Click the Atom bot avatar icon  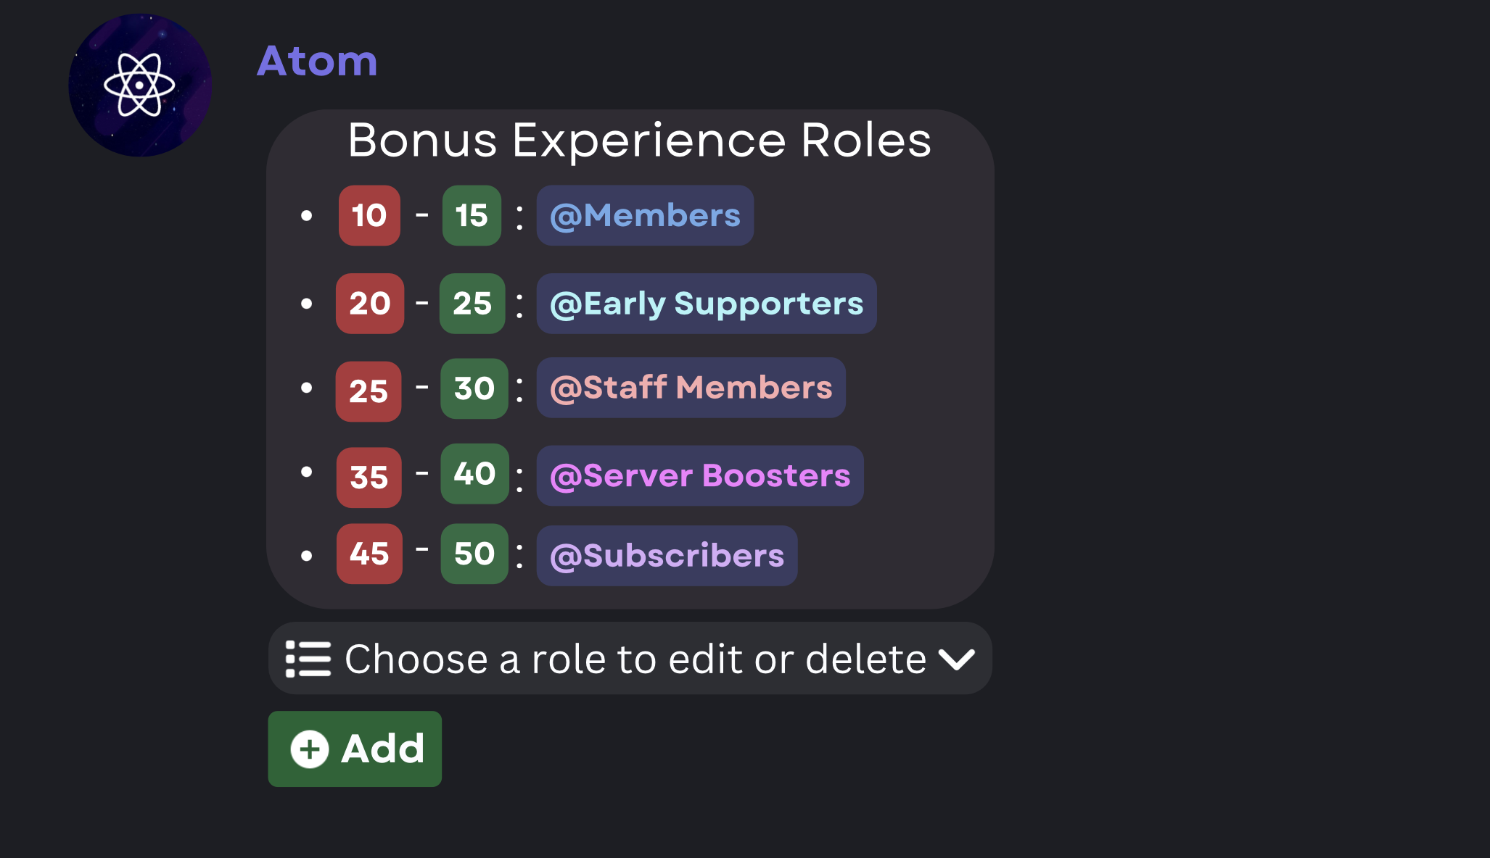coord(139,85)
